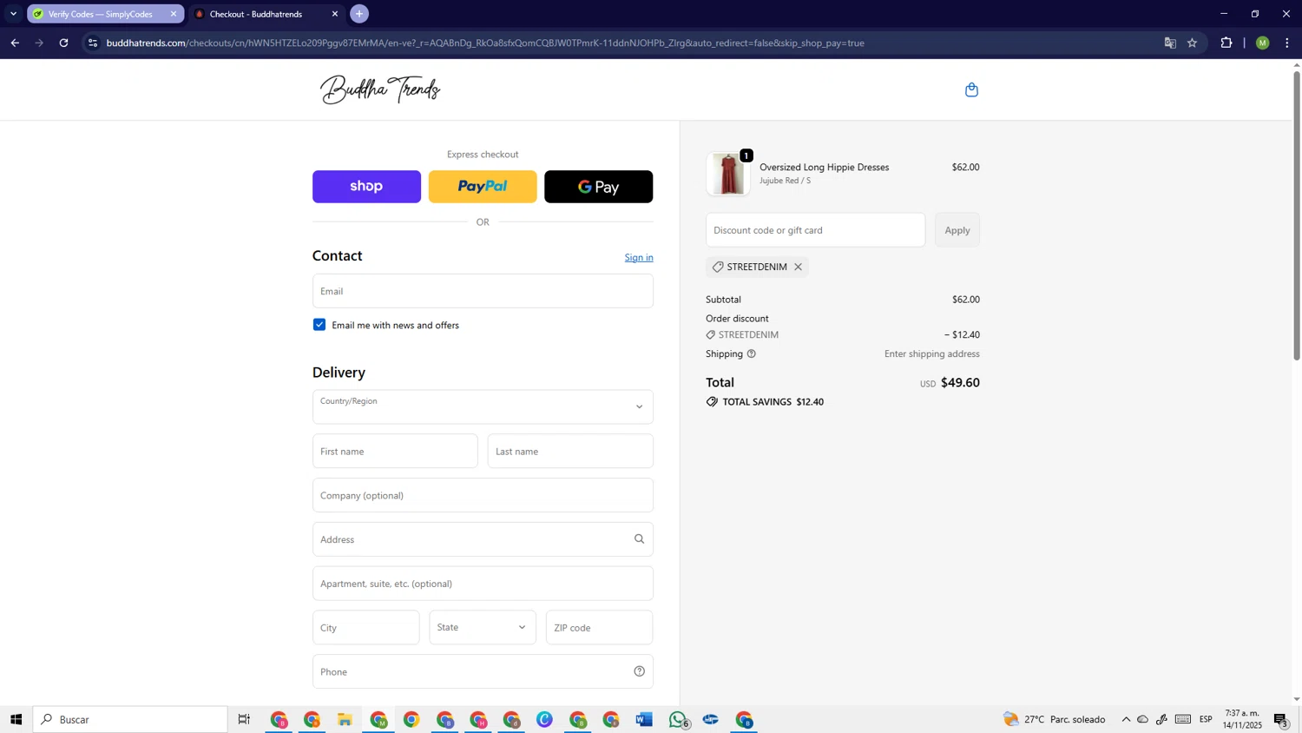Reload the checkout page
The height and width of the screenshot is (733, 1302).
tap(63, 43)
